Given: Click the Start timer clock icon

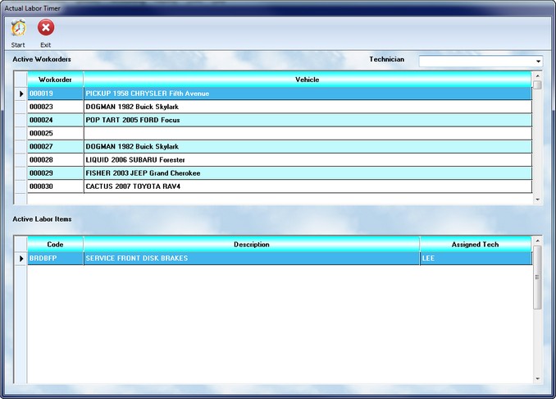Looking at the screenshot, I should [18, 30].
